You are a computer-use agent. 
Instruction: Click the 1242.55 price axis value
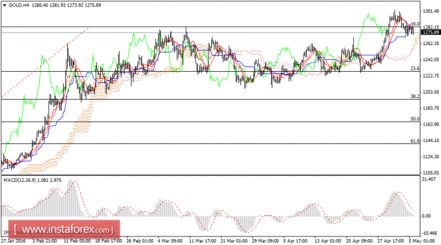click(x=431, y=60)
